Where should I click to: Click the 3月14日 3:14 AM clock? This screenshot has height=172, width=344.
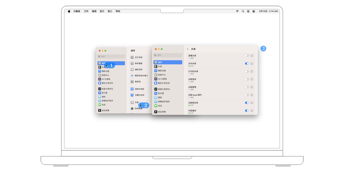(268, 11)
